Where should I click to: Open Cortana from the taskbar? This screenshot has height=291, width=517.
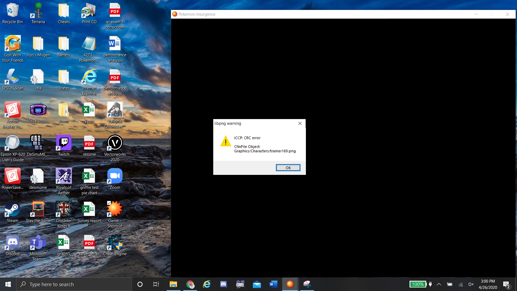coord(140,284)
